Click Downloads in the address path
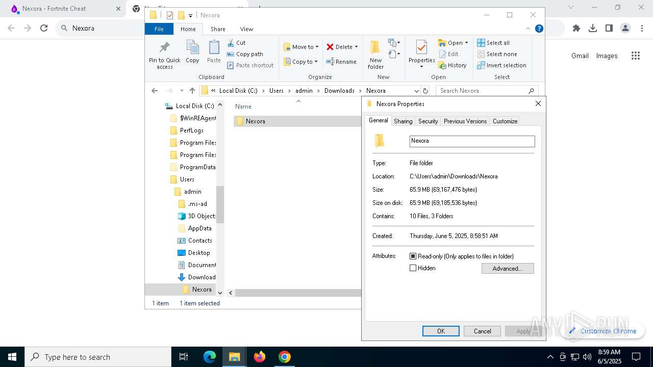The width and height of the screenshot is (653, 367). [339, 91]
